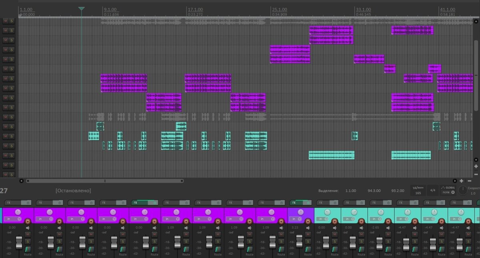Click the horizontal scroll left arrow
The width and height of the screenshot is (480, 258).
click(x=22, y=181)
